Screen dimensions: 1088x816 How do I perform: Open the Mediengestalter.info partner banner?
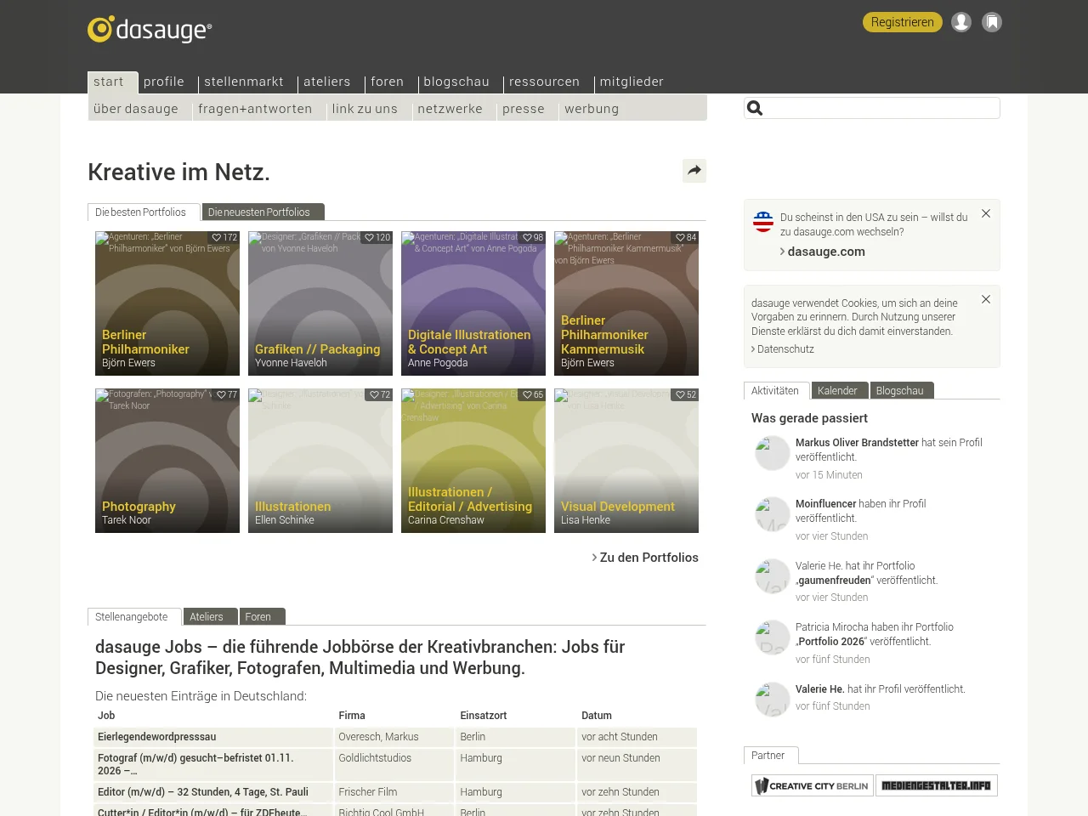(937, 785)
